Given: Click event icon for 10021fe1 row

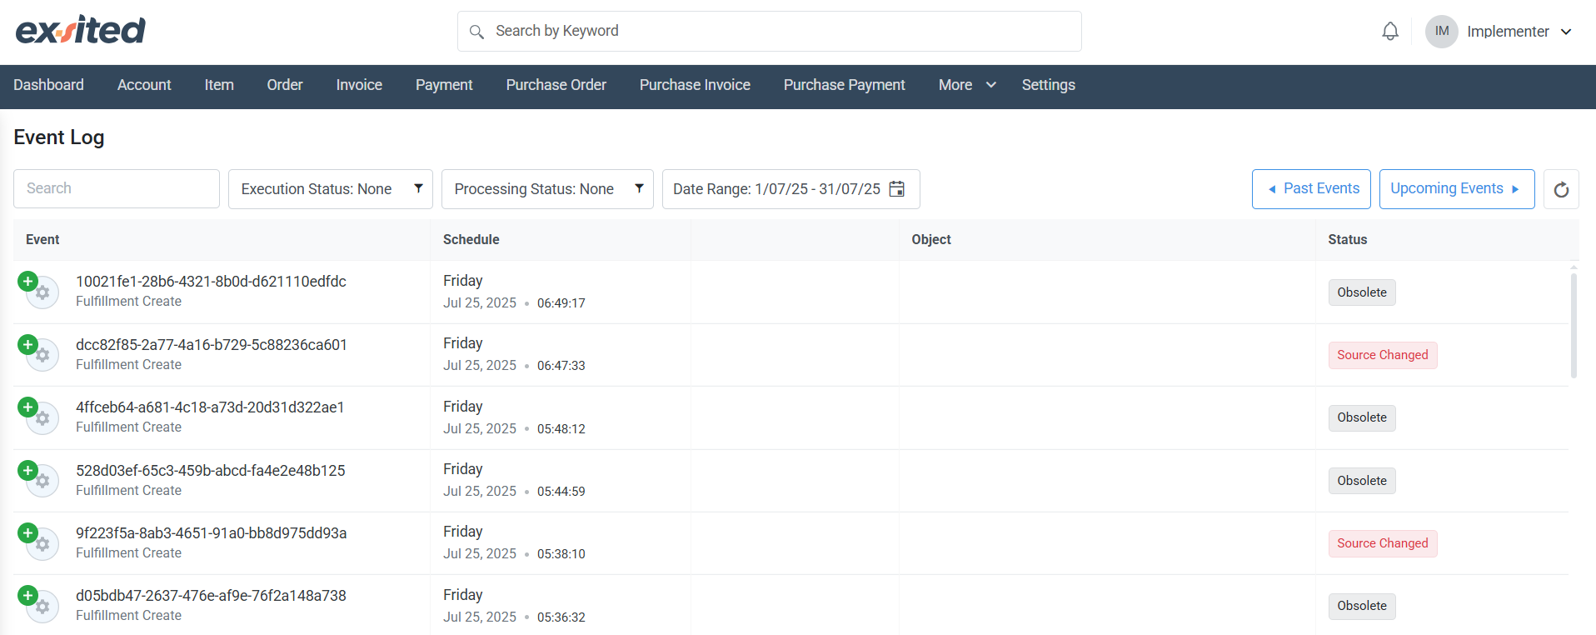Looking at the screenshot, I should click(37, 289).
